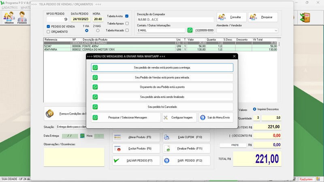This screenshot has width=324, height=182.
Task: Open Fornece suppliers toolbar icon
Action: [22, 18]
